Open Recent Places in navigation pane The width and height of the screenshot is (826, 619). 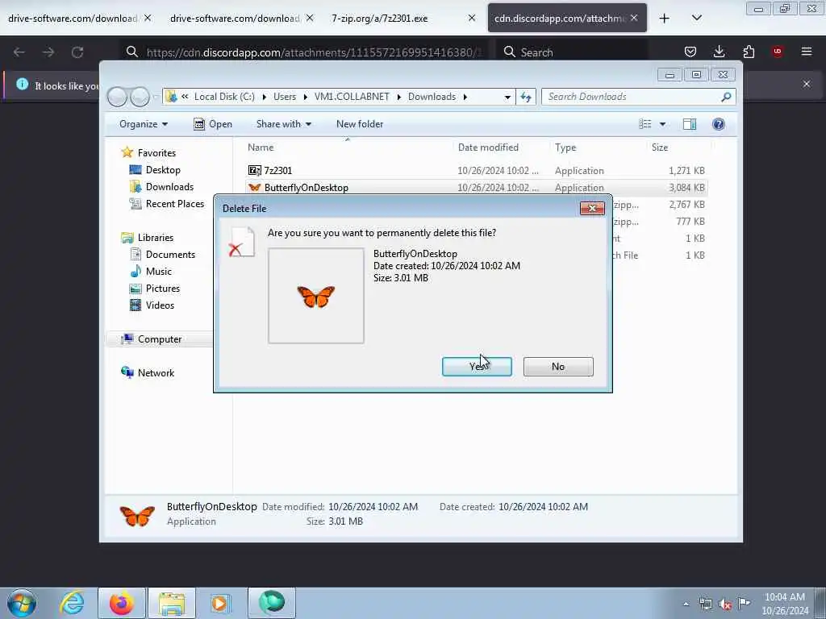(175, 204)
